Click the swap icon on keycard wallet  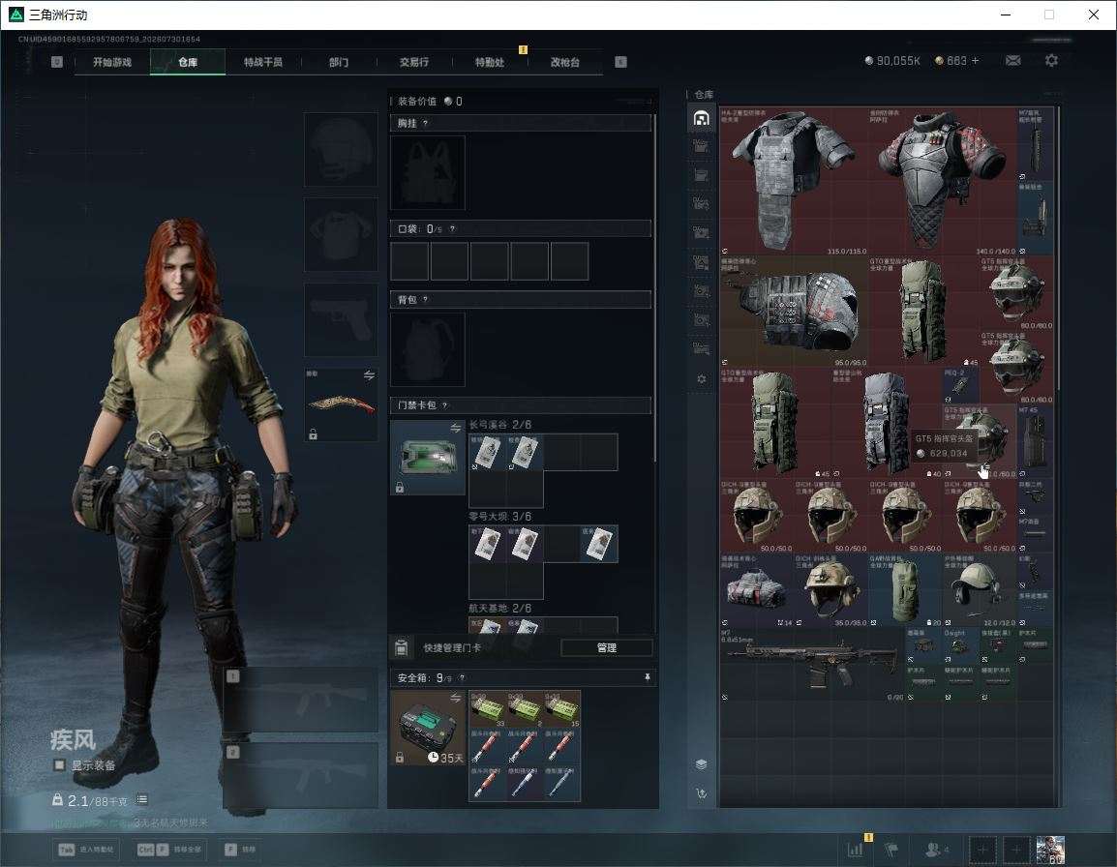pos(455,428)
